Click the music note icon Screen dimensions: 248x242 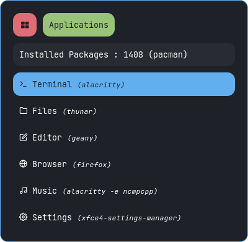point(23,190)
